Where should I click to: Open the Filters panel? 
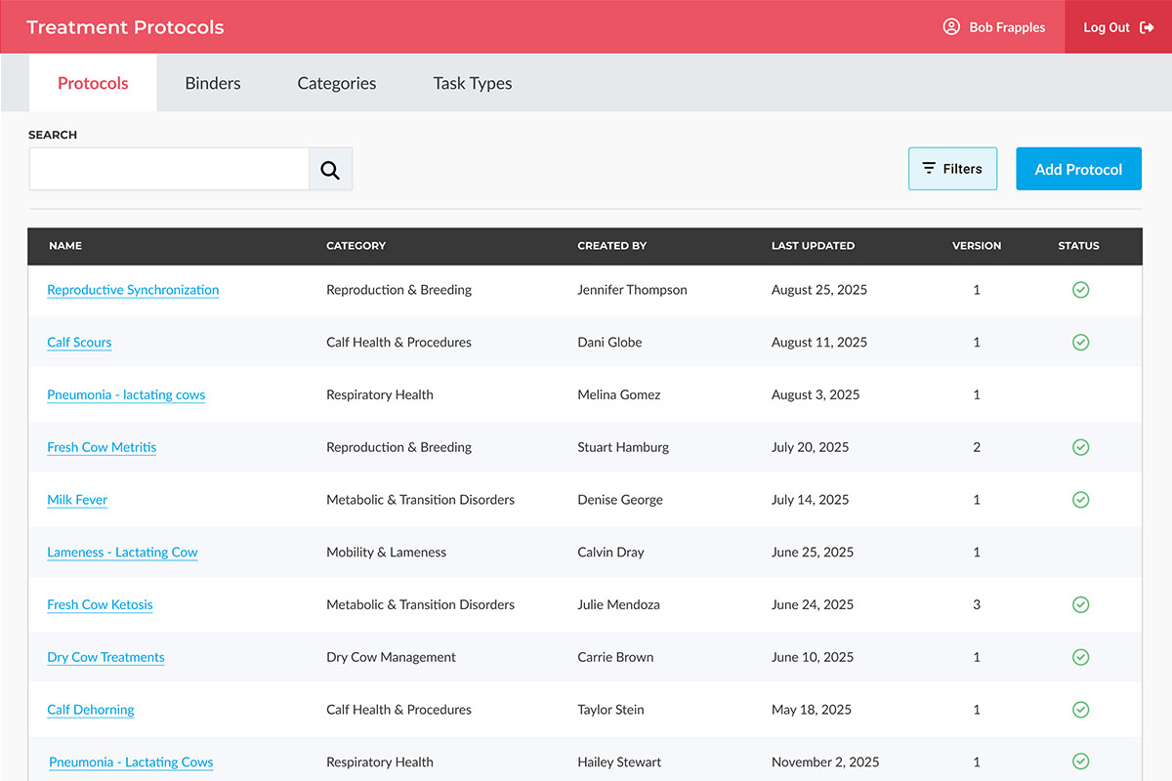(952, 169)
